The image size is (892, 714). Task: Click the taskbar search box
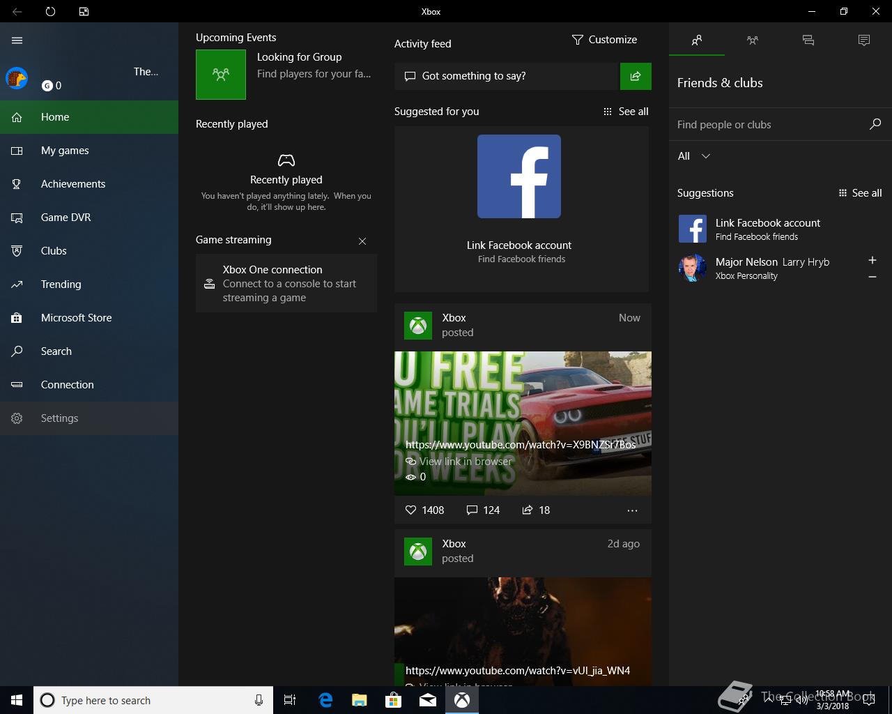[x=153, y=700]
